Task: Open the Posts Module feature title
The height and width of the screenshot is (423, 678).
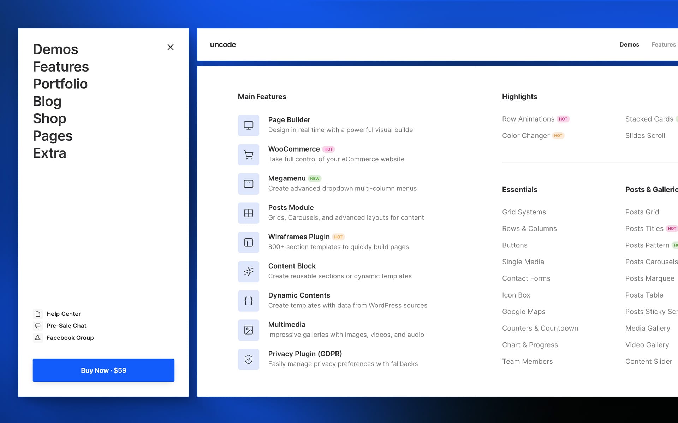Action: [291, 208]
